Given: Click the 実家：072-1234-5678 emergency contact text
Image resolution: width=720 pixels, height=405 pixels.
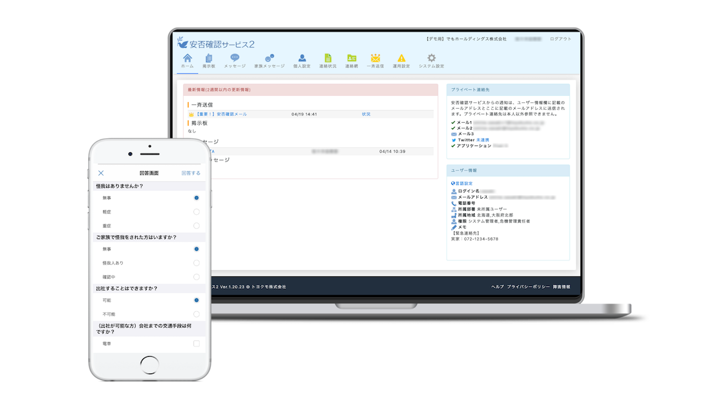Looking at the screenshot, I should (475, 239).
